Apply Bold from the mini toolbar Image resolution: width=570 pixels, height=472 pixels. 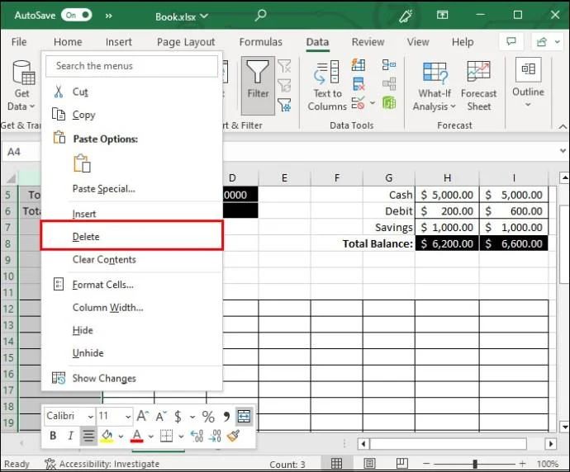(x=53, y=436)
